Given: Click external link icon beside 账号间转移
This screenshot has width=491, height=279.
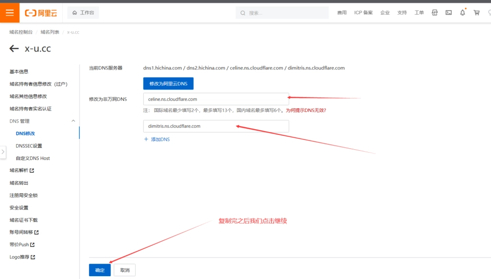Looking at the screenshot, I should pyautogui.click(x=36, y=233).
